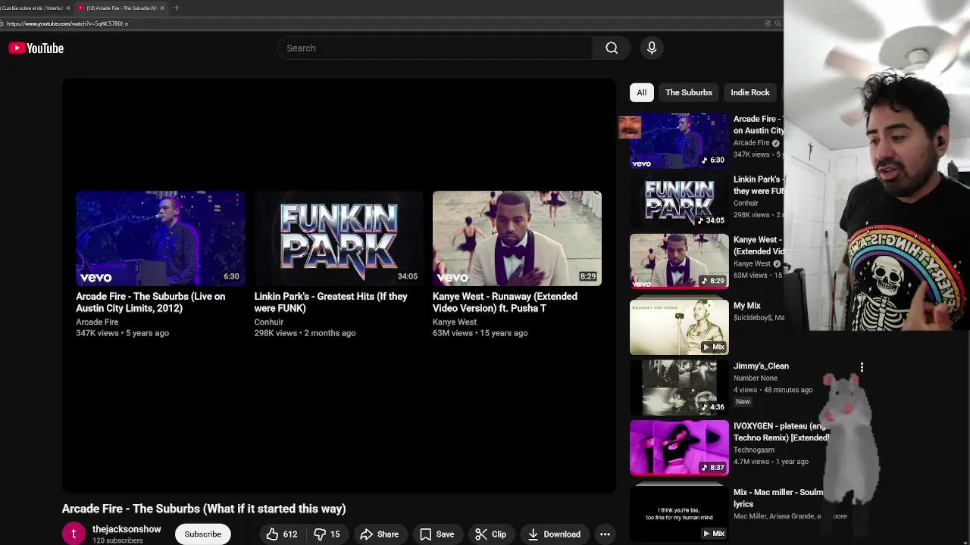970x545 pixels.
Task: Select The Suburbs filter chip
Action: click(689, 92)
